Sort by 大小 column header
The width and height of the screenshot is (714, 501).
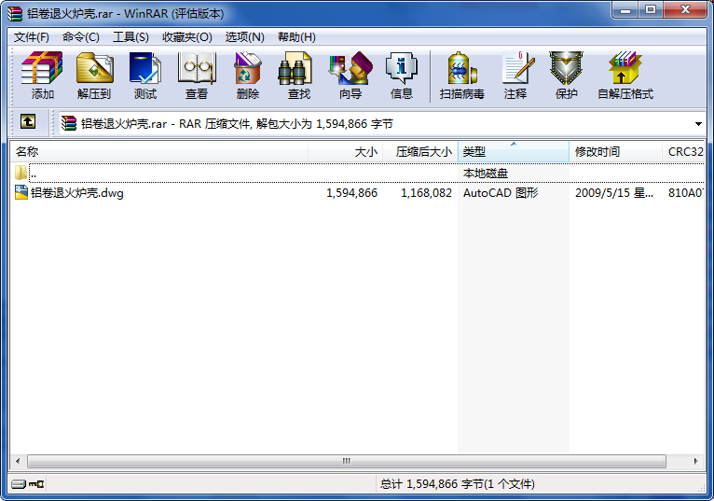(345, 152)
